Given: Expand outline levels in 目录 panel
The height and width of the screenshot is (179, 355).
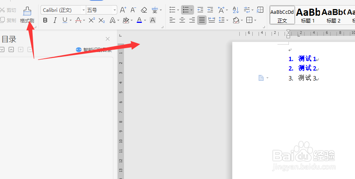Looking at the screenshot, I should tap(2, 49).
